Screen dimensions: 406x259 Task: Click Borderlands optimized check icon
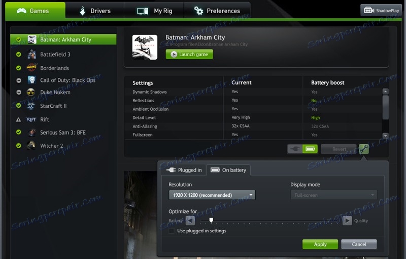(19, 68)
